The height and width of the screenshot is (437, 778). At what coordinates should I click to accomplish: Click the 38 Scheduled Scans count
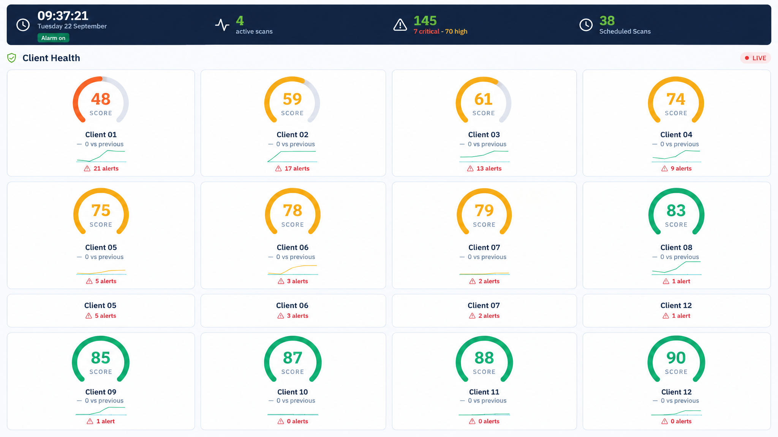[x=607, y=20]
